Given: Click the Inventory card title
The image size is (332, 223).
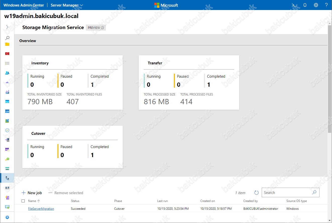Looking at the screenshot, I should point(40,63).
